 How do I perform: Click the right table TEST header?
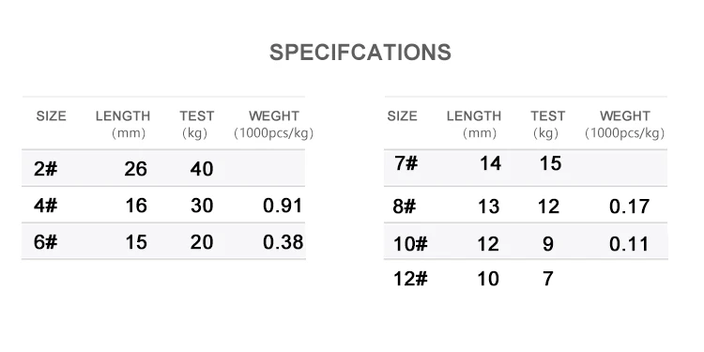coord(548,115)
